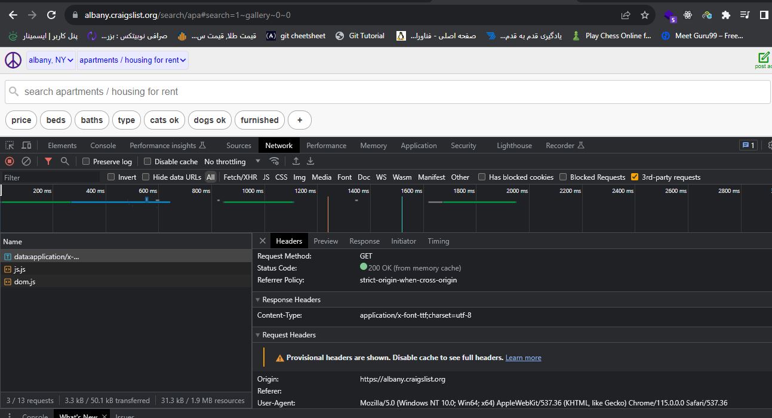772x418 pixels.
Task: Click the Learn more link
Action: [x=523, y=358]
